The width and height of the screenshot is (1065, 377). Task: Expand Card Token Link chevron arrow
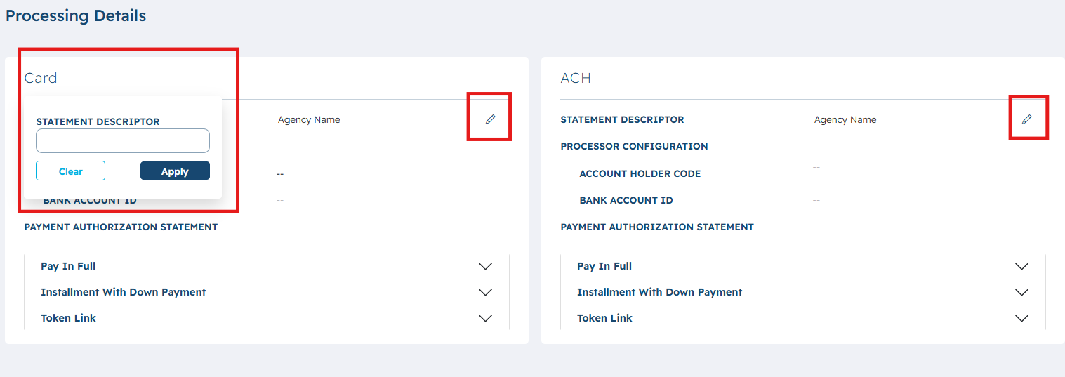click(485, 318)
